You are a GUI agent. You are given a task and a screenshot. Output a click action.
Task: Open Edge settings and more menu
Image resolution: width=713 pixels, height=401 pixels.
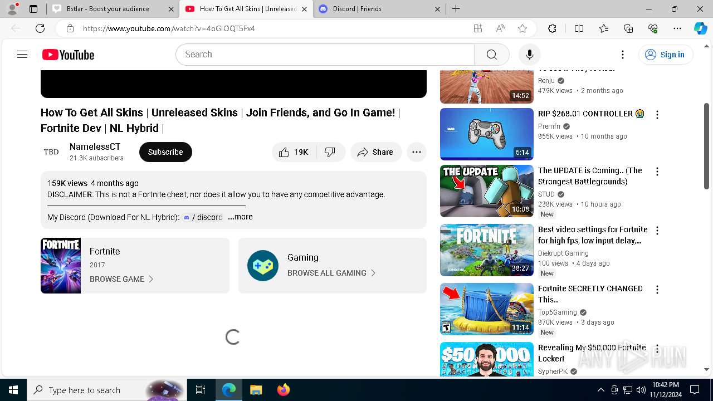[x=677, y=28]
